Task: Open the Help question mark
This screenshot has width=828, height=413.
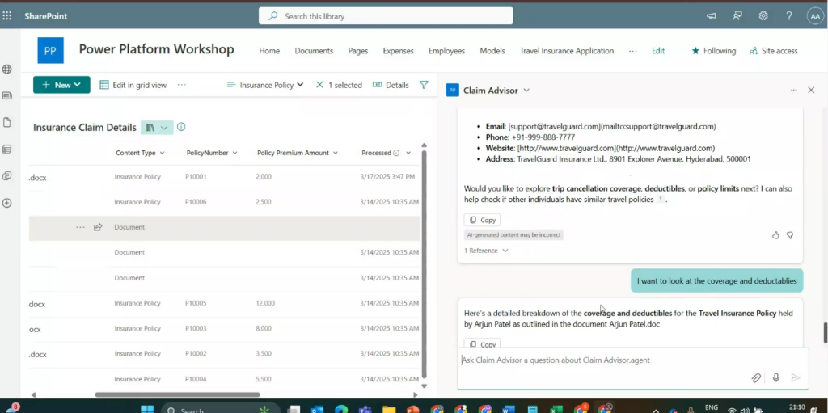Action: 789,16
